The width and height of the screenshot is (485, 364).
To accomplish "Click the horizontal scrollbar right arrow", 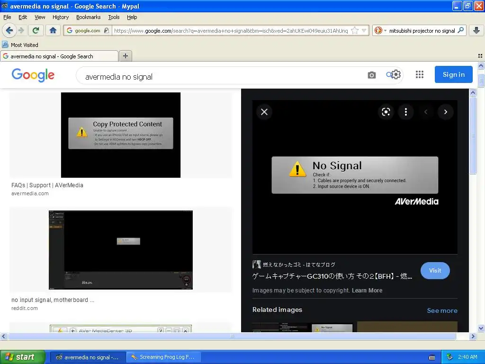I will pyautogui.click(x=473, y=336).
